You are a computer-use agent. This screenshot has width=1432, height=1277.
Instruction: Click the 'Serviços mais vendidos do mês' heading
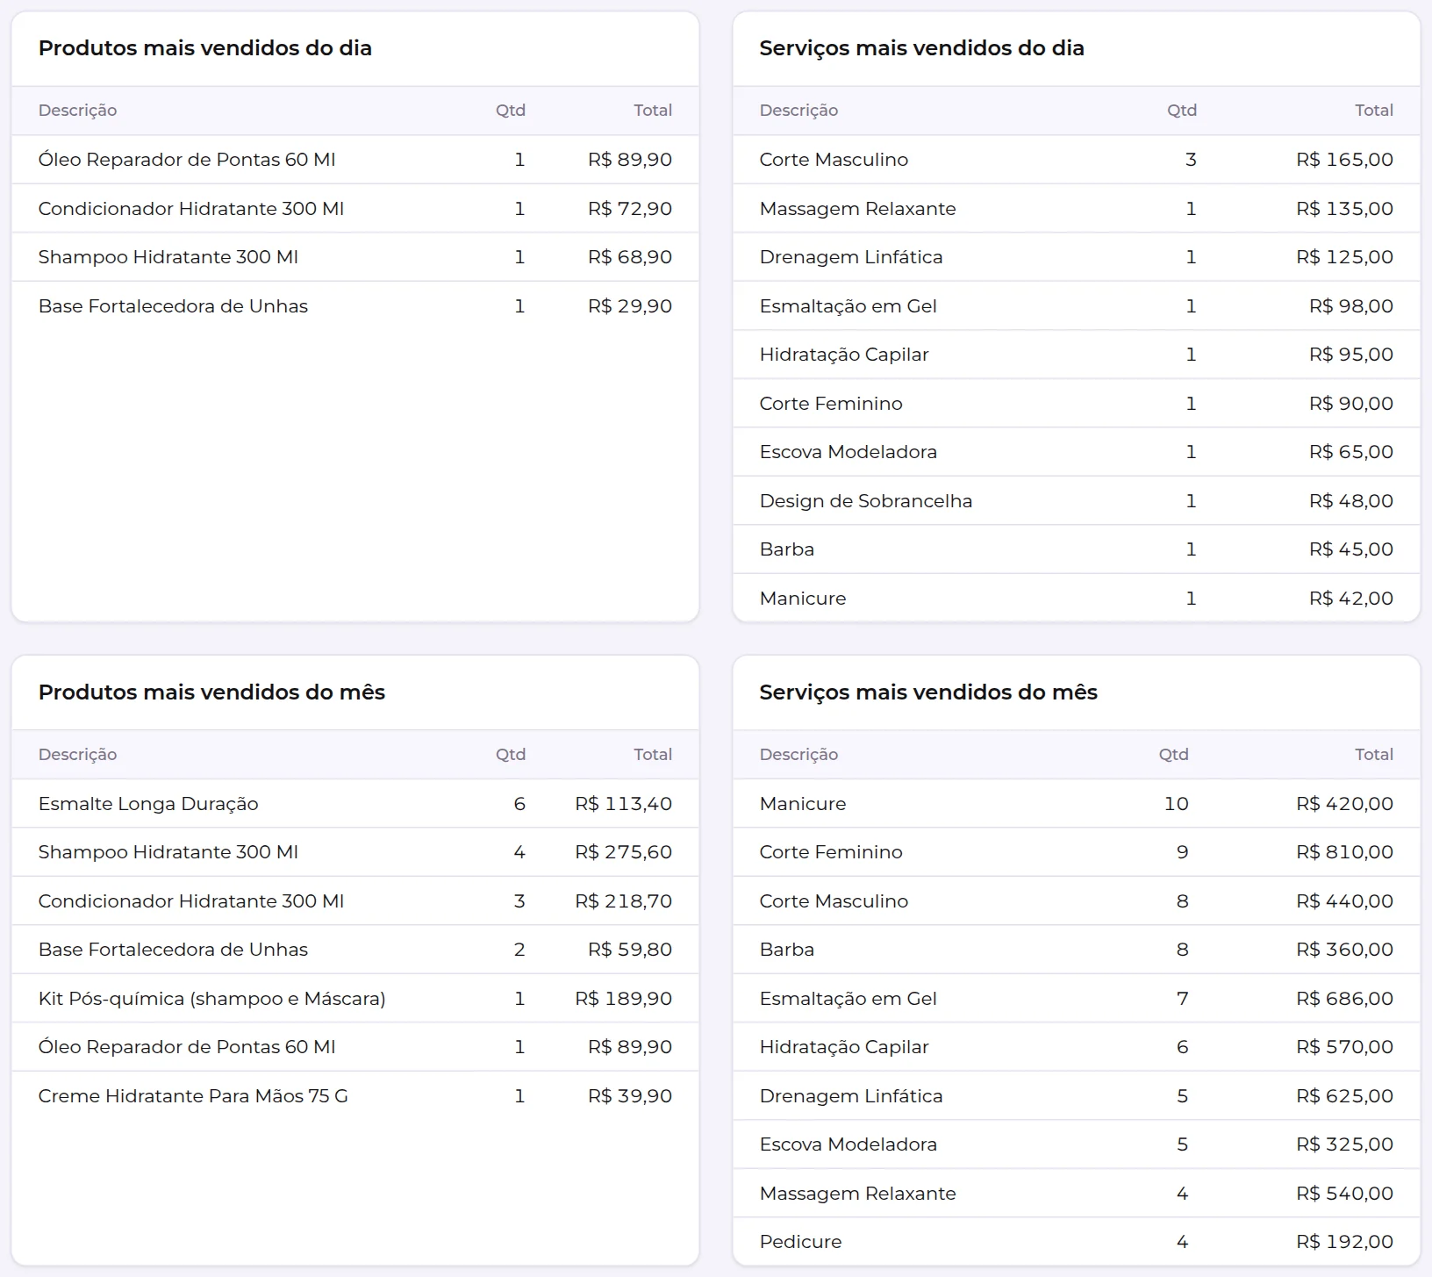928,692
